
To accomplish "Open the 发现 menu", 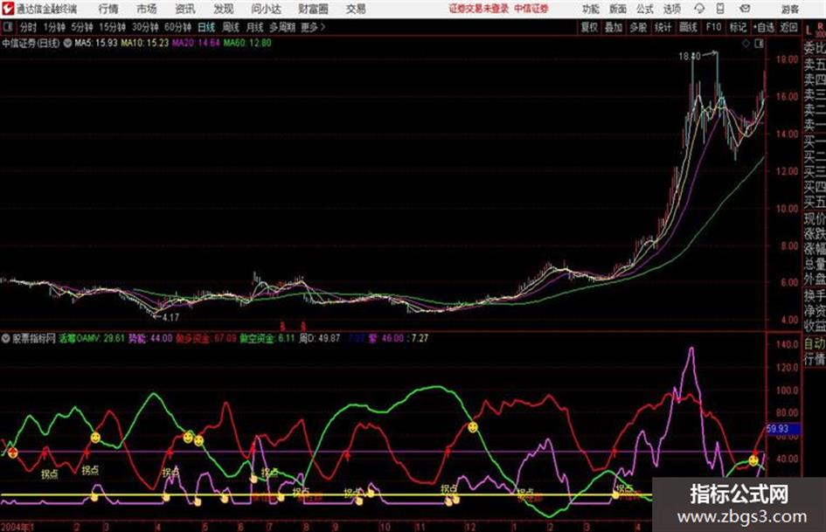I will click(224, 9).
